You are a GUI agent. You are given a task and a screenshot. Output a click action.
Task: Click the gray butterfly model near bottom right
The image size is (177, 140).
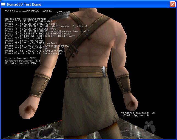point(149,126)
